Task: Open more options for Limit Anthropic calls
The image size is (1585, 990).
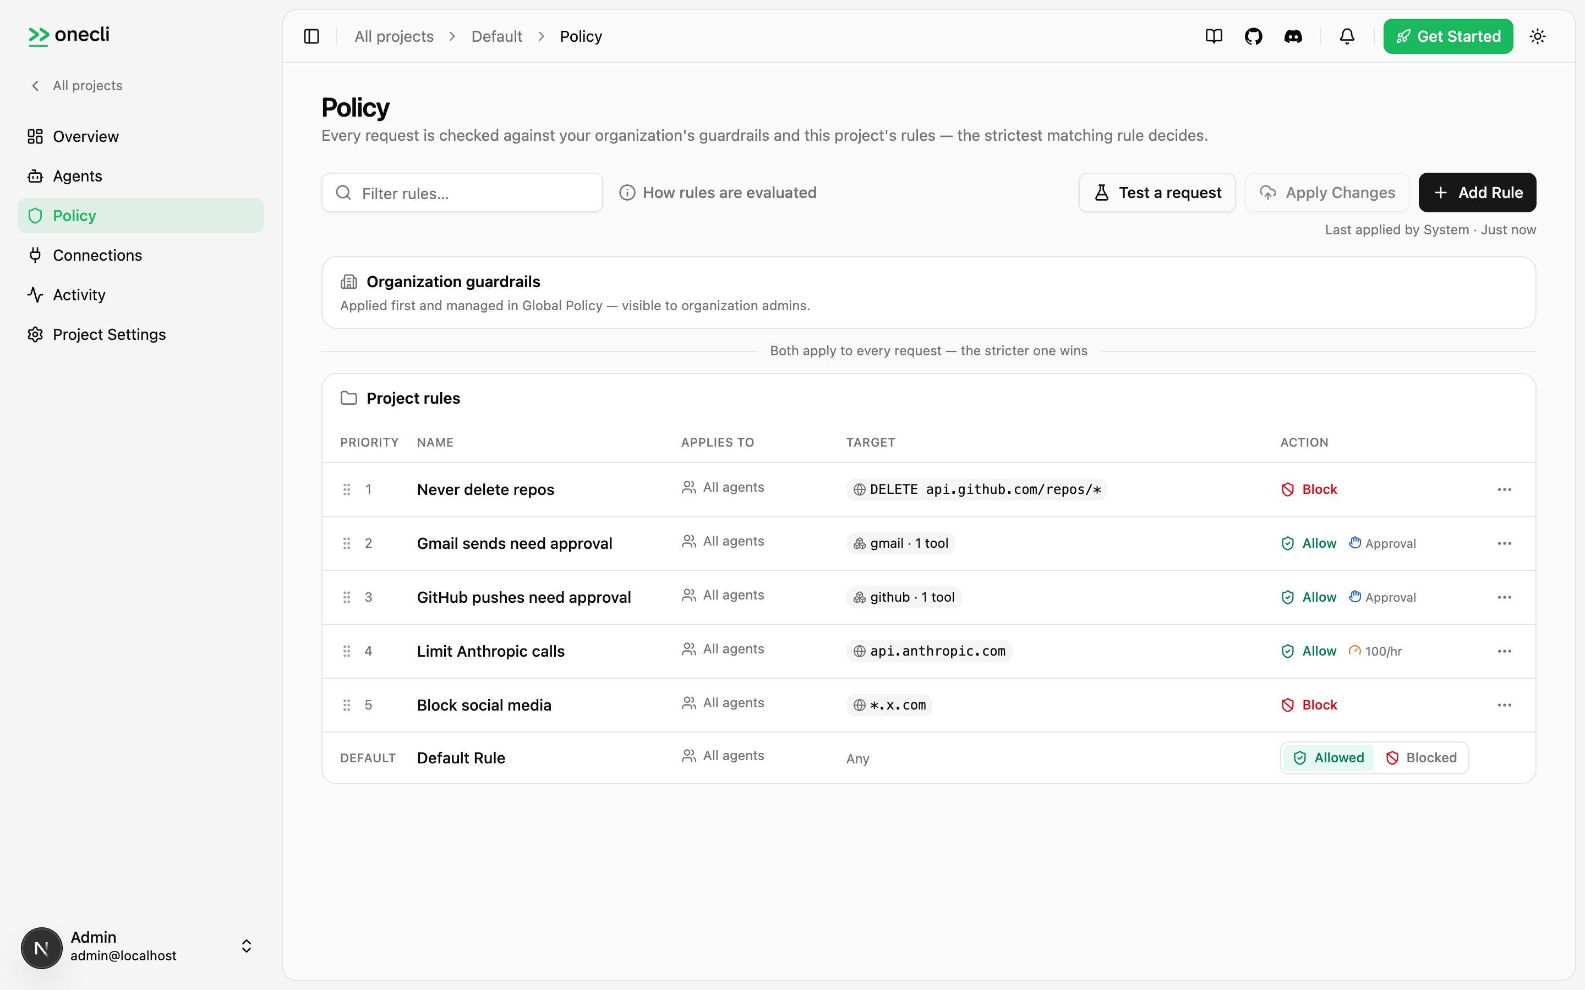Action: [1505, 652]
